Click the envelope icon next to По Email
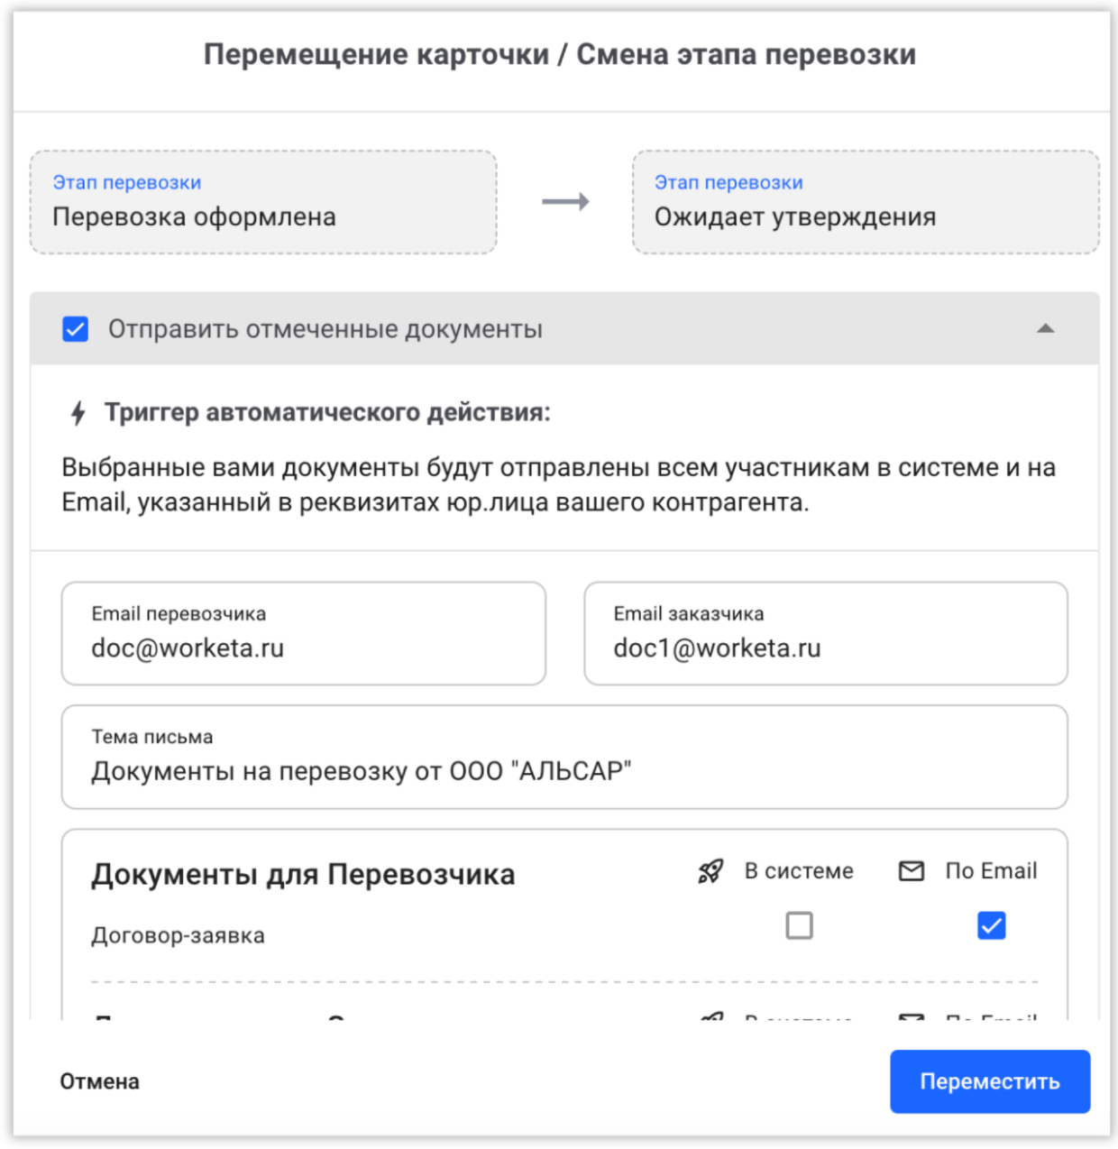The height and width of the screenshot is (1149, 1118). click(x=909, y=871)
